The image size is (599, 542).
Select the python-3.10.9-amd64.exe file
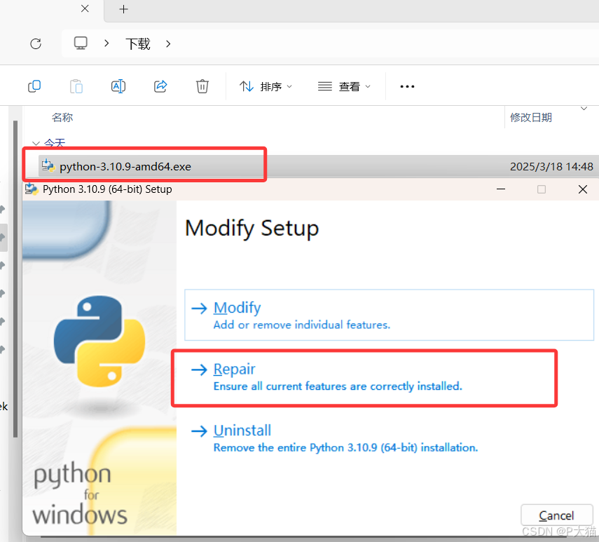(125, 166)
